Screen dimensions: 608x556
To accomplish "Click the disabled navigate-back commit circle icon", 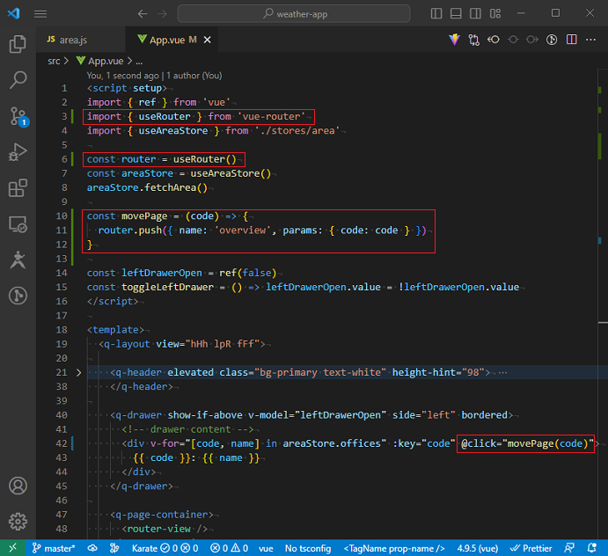I will coord(513,40).
